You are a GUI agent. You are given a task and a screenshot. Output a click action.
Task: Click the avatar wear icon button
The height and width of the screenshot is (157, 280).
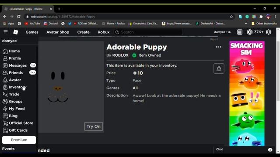[x=219, y=68]
